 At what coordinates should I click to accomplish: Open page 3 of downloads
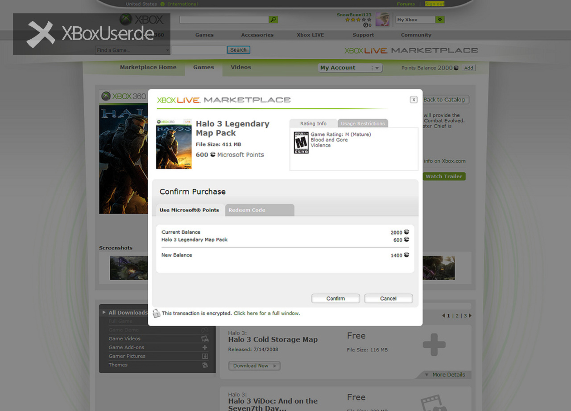[x=465, y=316]
